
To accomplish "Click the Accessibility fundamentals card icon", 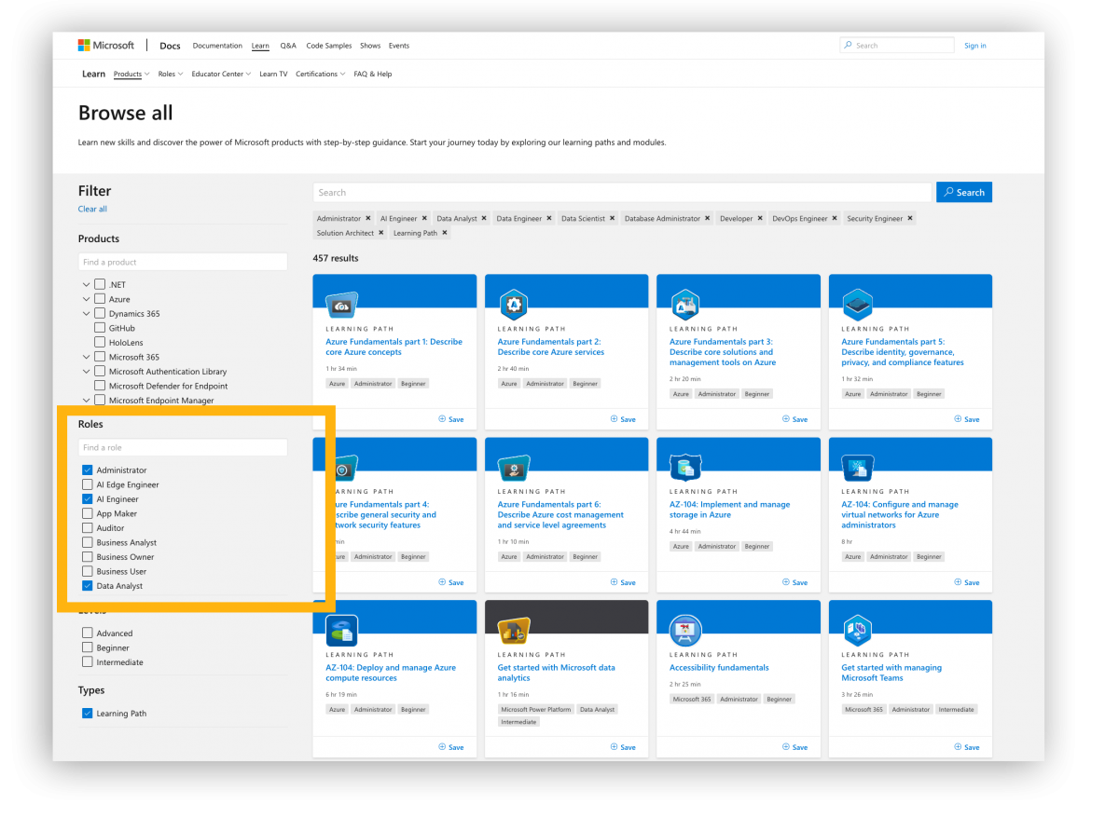I will point(685,631).
